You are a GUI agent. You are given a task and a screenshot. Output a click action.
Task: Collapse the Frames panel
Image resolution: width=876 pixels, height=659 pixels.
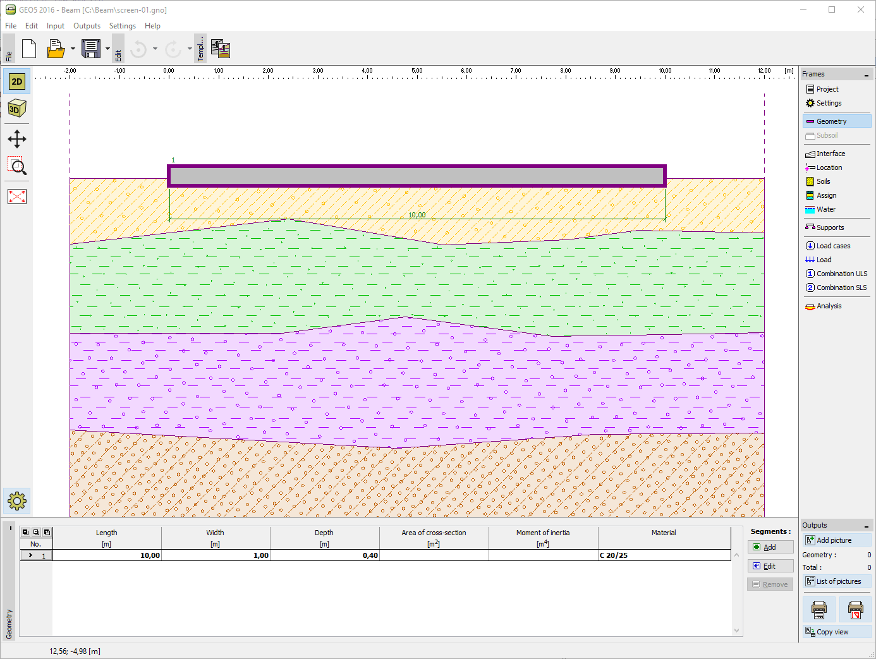pyautogui.click(x=867, y=75)
